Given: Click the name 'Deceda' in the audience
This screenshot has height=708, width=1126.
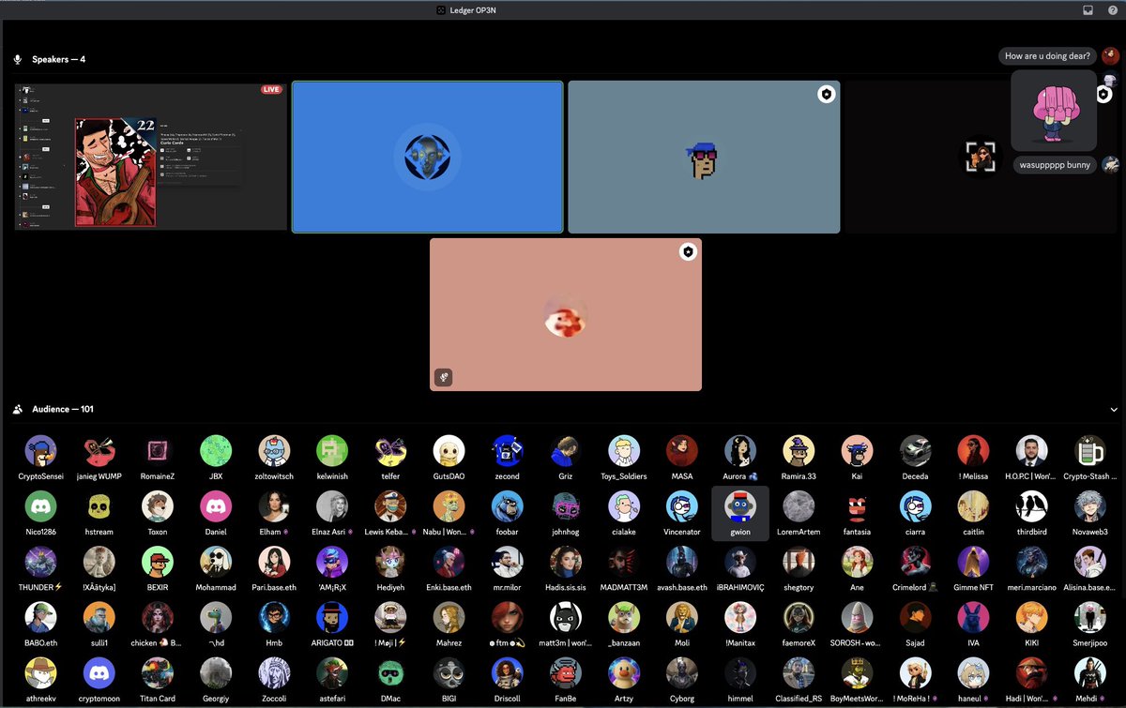Looking at the screenshot, I should click(915, 477).
